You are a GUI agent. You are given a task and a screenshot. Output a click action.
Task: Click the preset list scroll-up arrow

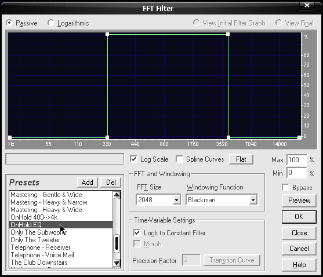tap(117, 195)
